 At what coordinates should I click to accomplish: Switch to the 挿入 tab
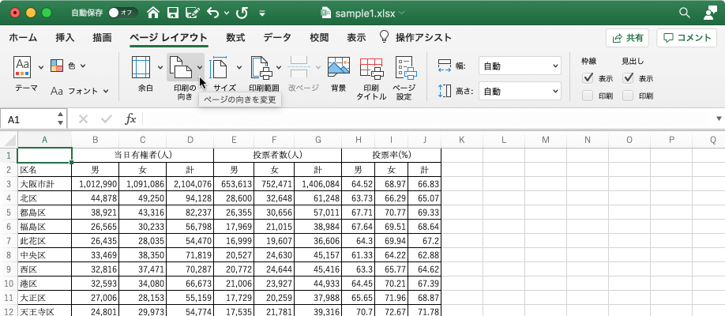(x=65, y=38)
